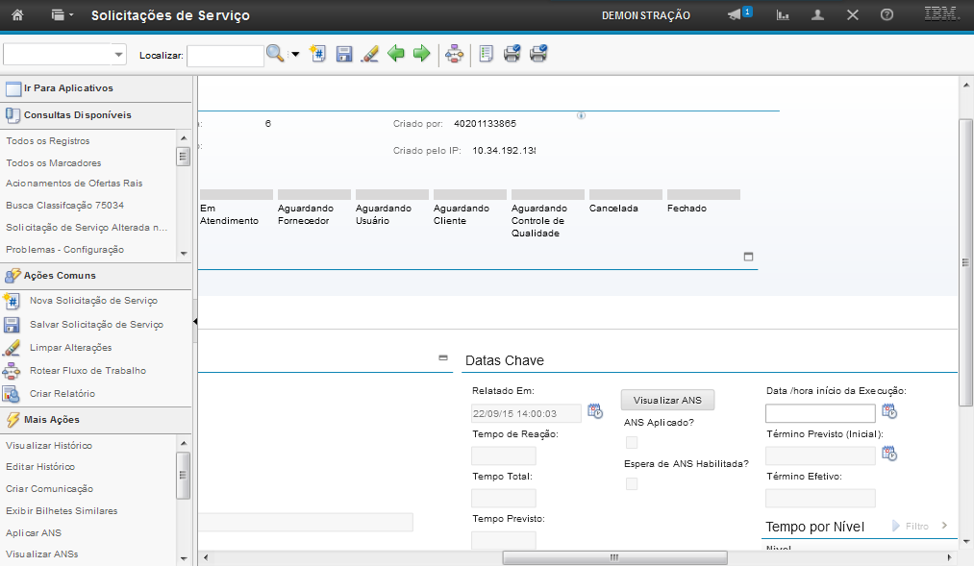Save request using toolbar floppy disk icon
The image size is (974, 566).
[343, 55]
